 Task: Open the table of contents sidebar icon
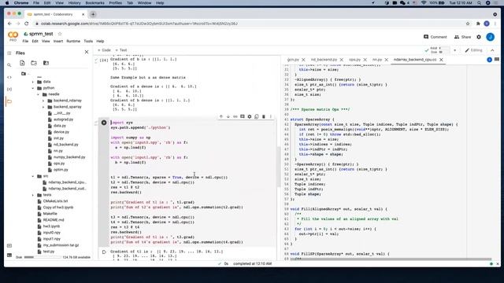[x=9, y=53]
